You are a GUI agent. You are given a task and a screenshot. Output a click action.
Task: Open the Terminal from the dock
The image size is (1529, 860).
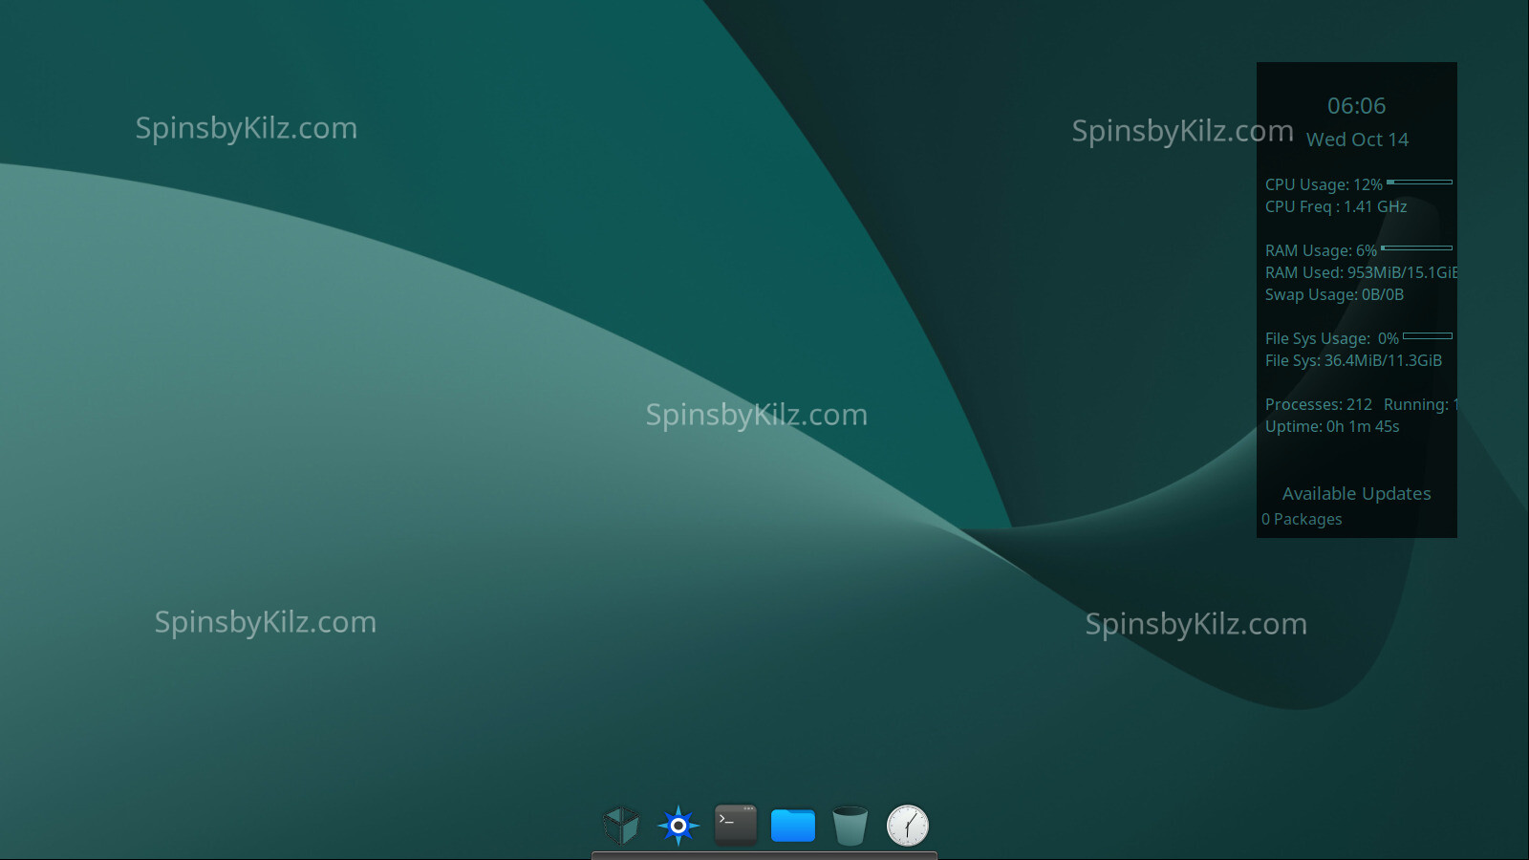pos(736,825)
